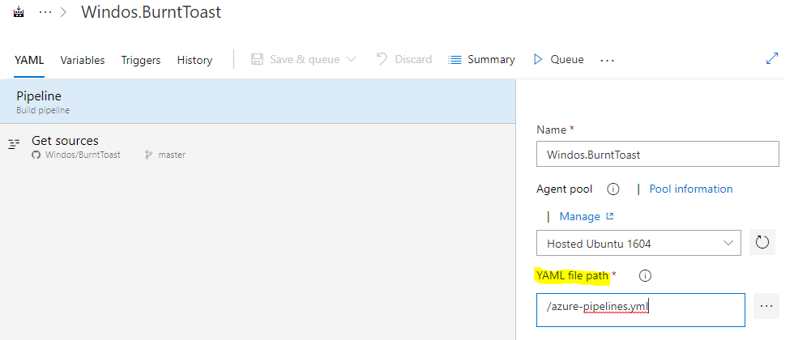Open the Manage agent pools link
Viewport: 794px width, 340px height.
click(580, 217)
